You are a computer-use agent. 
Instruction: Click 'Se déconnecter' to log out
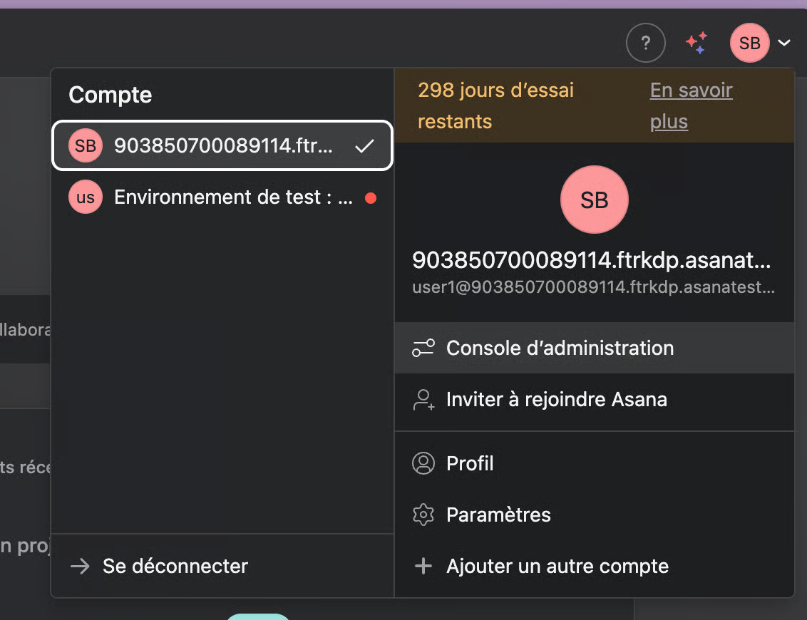click(175, 567)
